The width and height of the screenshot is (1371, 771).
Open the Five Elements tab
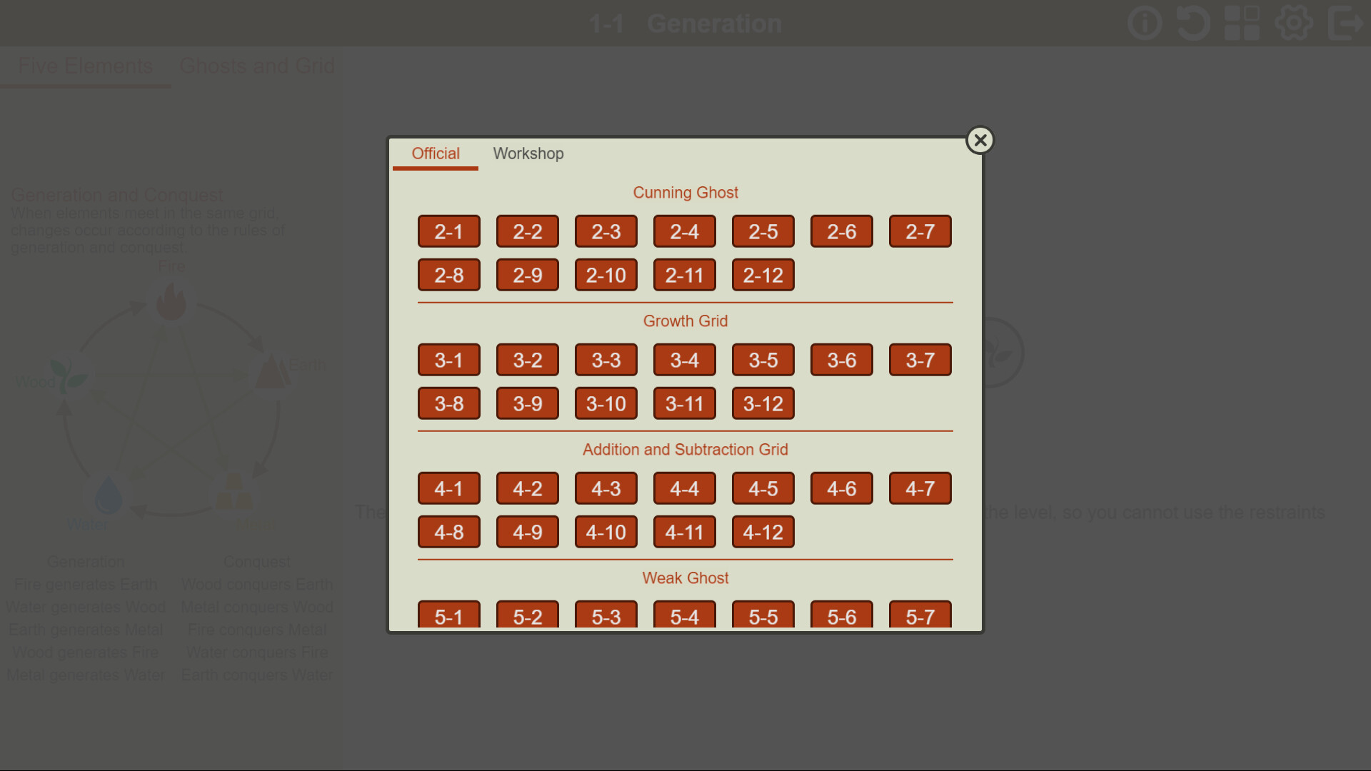pyautogui.click(x=85, y=66)
